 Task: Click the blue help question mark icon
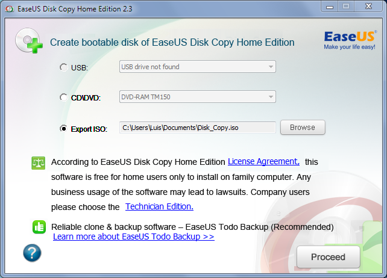pos(32,253)
